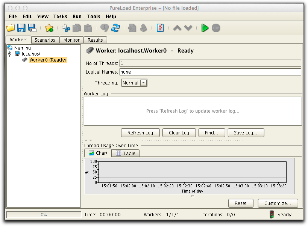Click the Worker0 chip icon in the tree
This screenshot has width=308, height=226.
click(25, 60)
